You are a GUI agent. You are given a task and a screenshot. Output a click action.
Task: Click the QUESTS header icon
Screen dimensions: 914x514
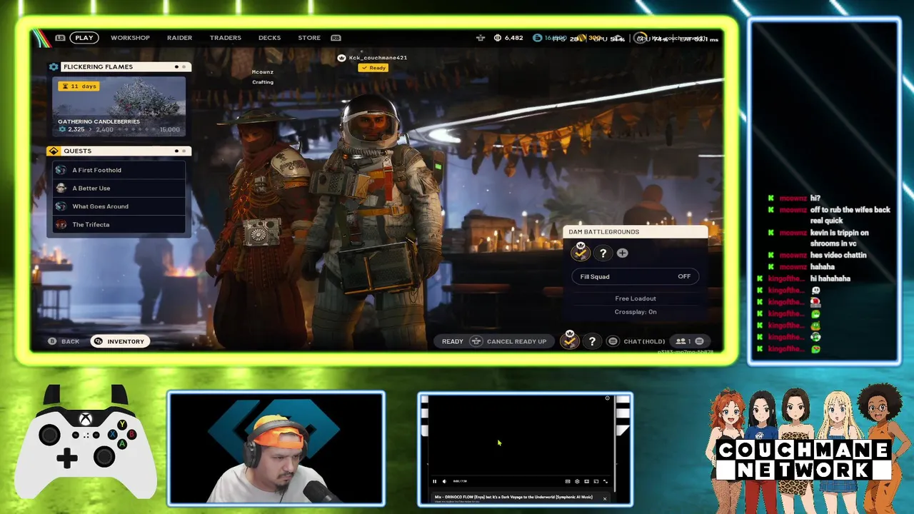pos(54,151)
